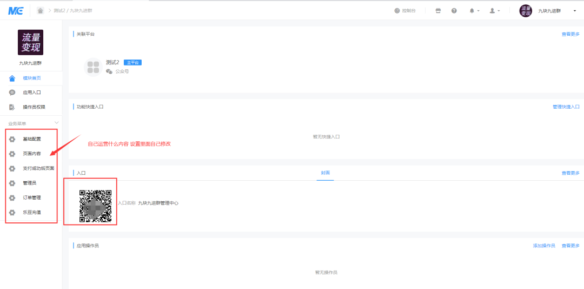Open the 乐豆充值 menu item
Viewport: 584px width, 289px height.
point(32,213)
